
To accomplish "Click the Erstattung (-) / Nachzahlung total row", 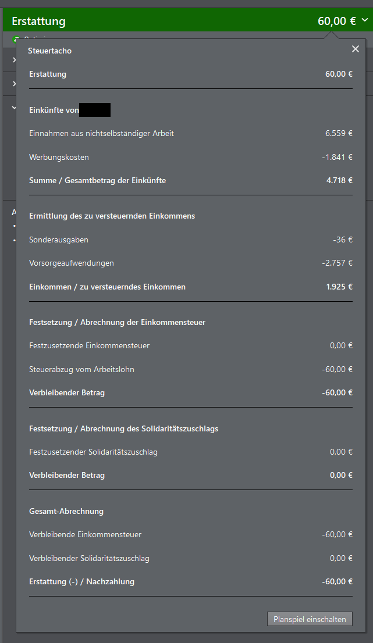I will pyautogui.click(x=81, y=581).
